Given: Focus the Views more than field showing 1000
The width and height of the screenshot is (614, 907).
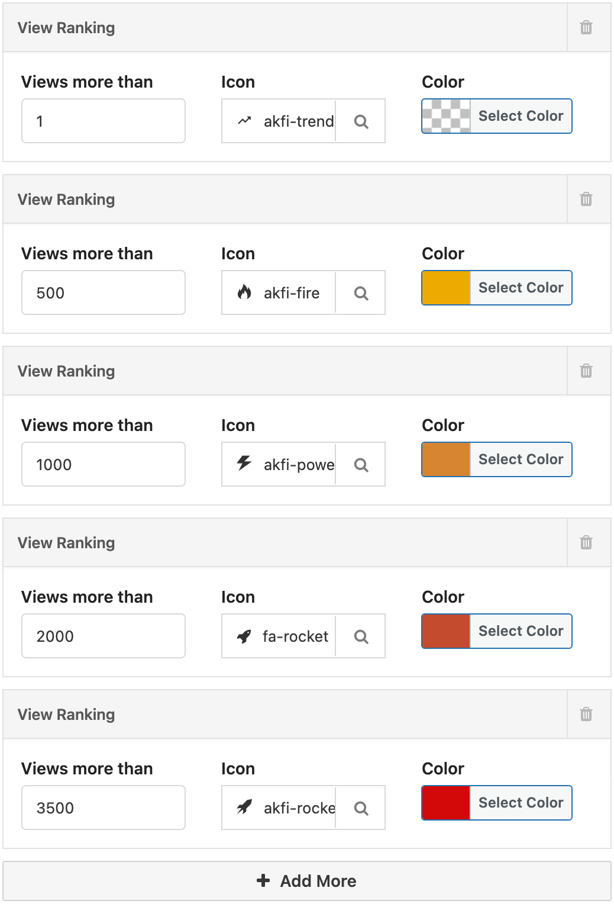Looking at the screenshot, I should point(104,465).
